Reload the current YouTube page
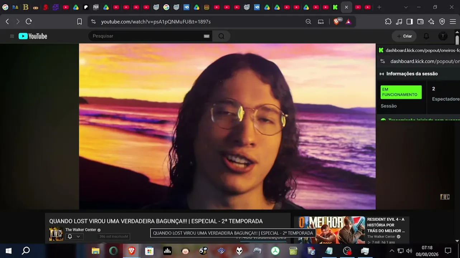This screenshot has height=258, width=460. click(x=29, y=21)
